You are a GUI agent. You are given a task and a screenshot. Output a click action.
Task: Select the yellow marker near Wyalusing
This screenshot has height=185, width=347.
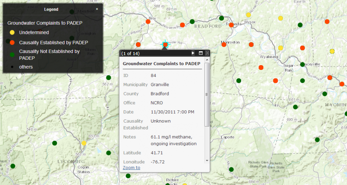[x=281, y=48]
